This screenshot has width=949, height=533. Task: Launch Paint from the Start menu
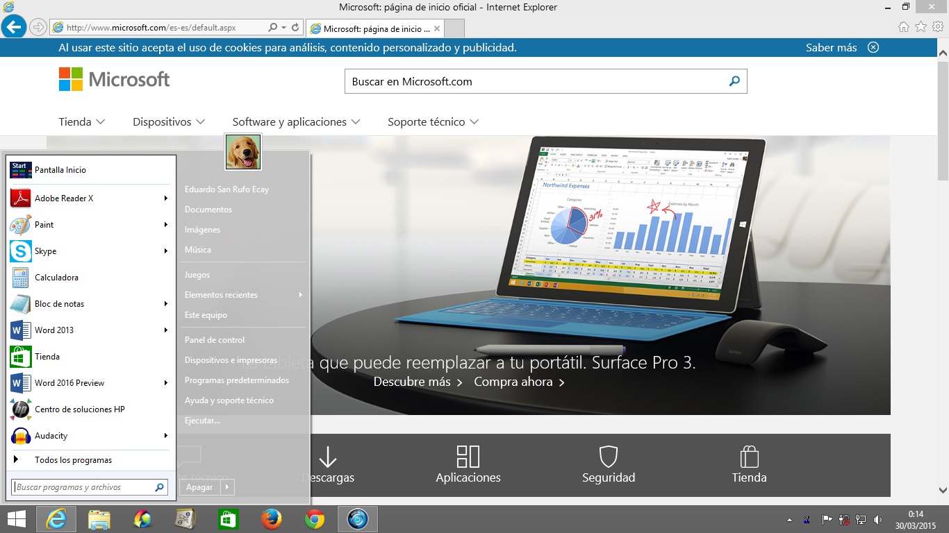90,225
